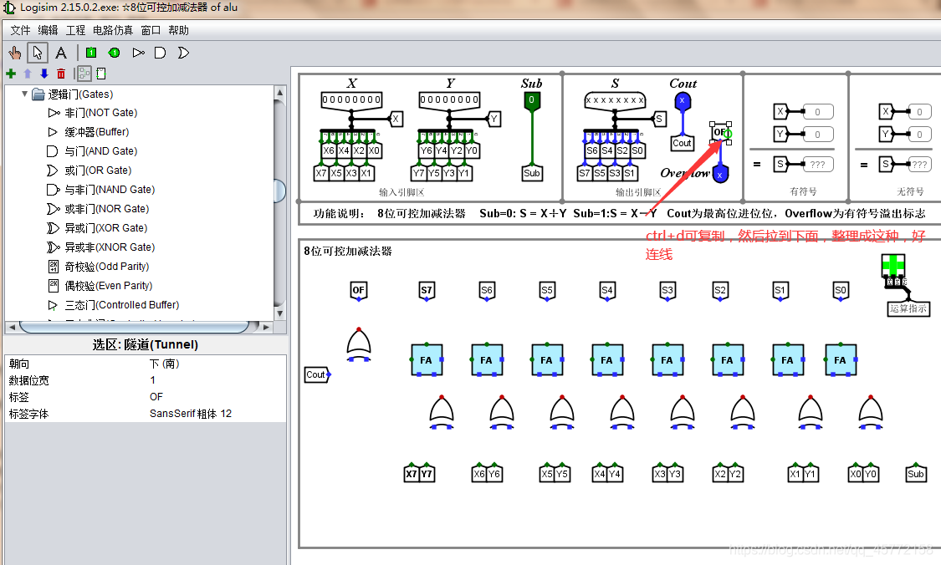Screen dimensions: 941x565
Task: Click the red delete circuit icon
Action: tap(60, 74)
